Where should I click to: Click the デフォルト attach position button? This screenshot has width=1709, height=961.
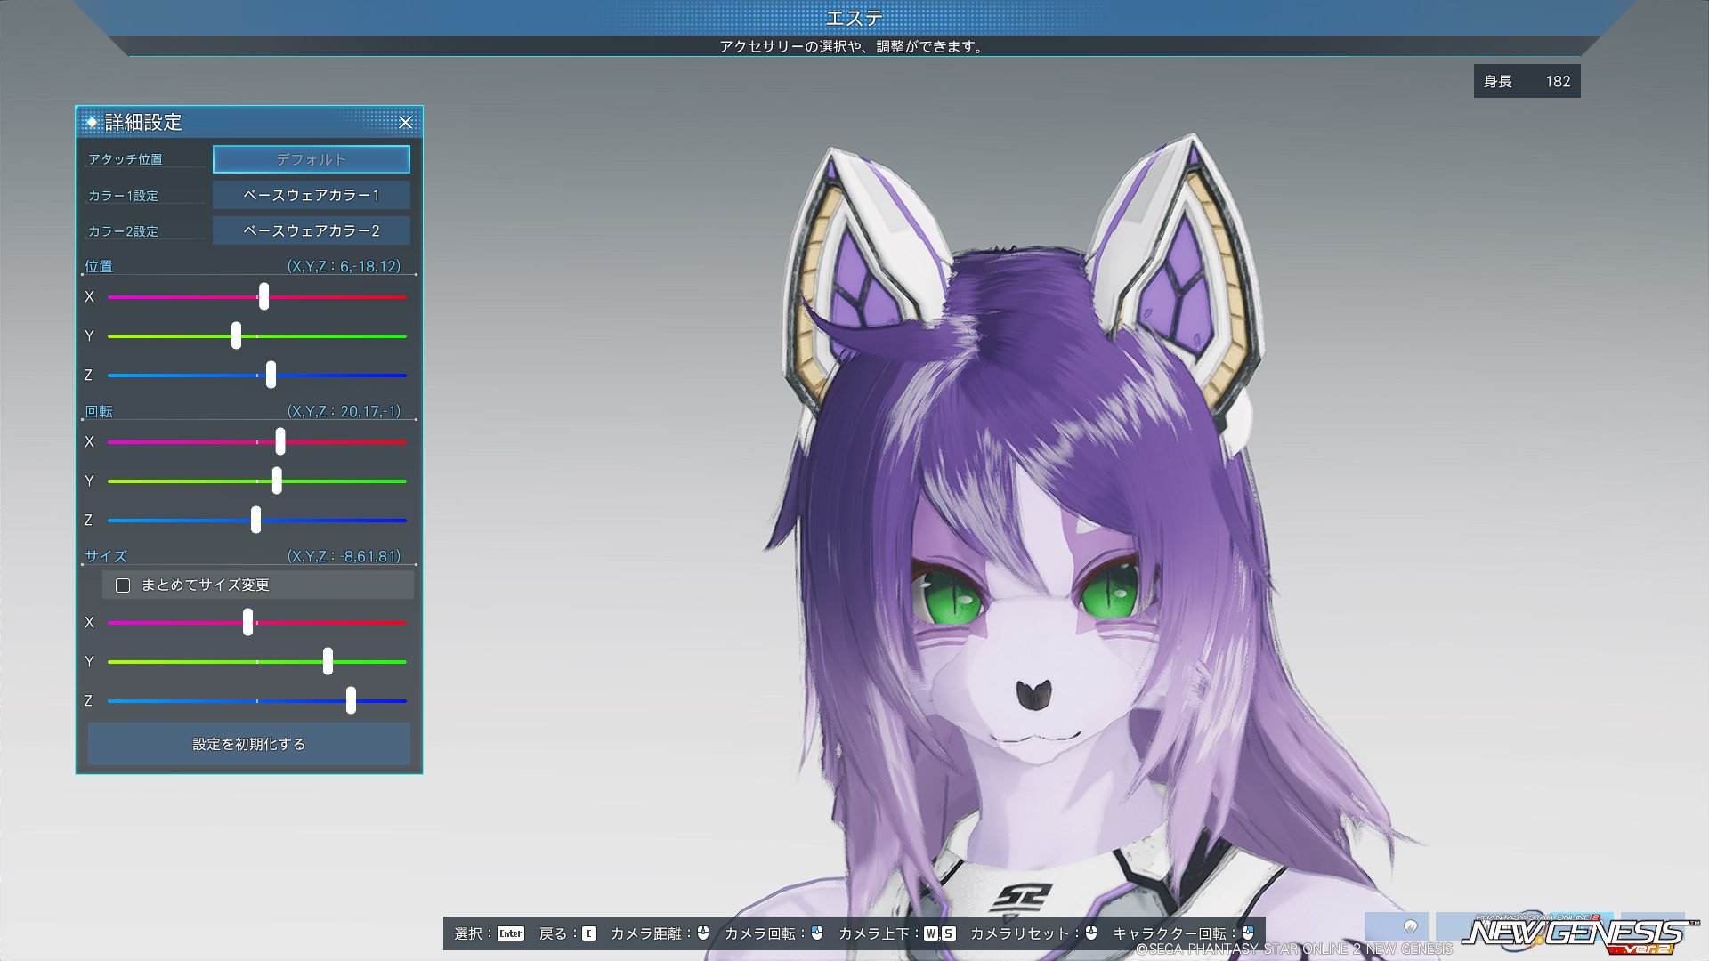point(312,159)
